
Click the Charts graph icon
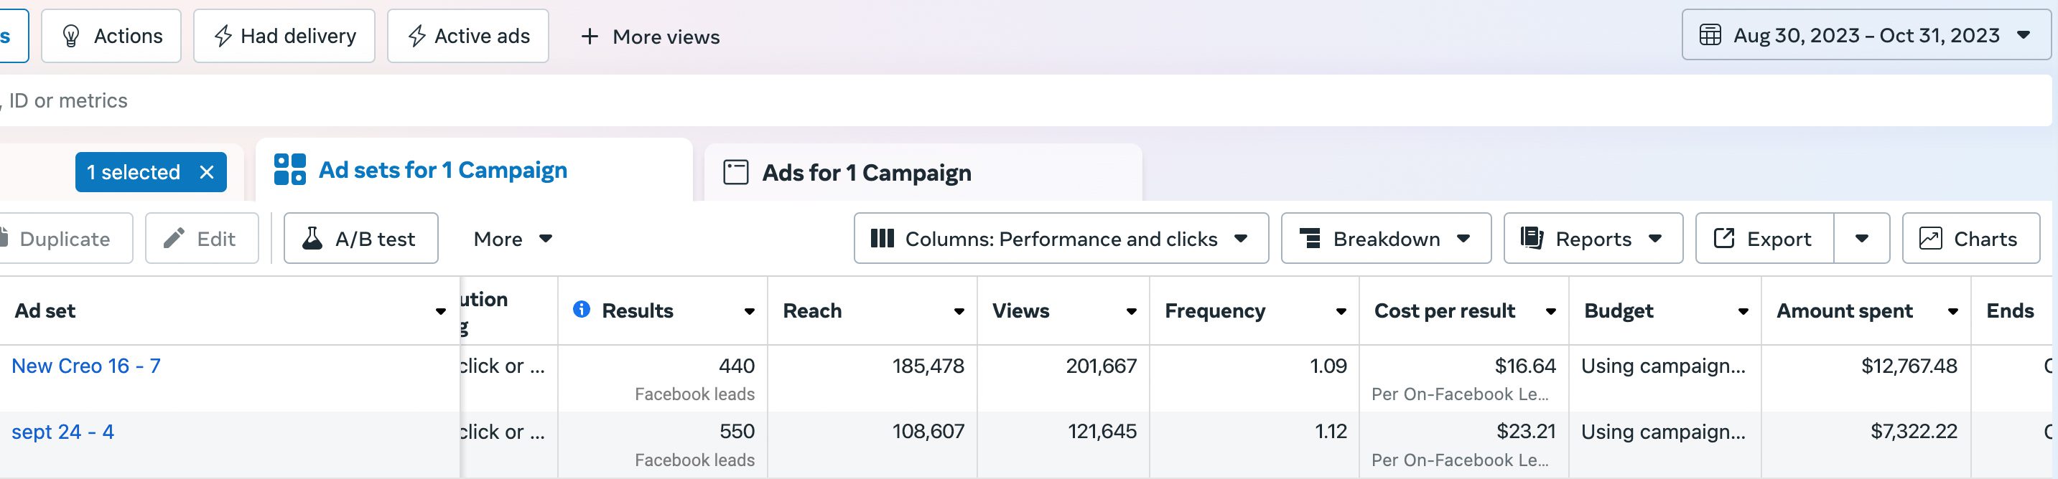(1930, 239)
